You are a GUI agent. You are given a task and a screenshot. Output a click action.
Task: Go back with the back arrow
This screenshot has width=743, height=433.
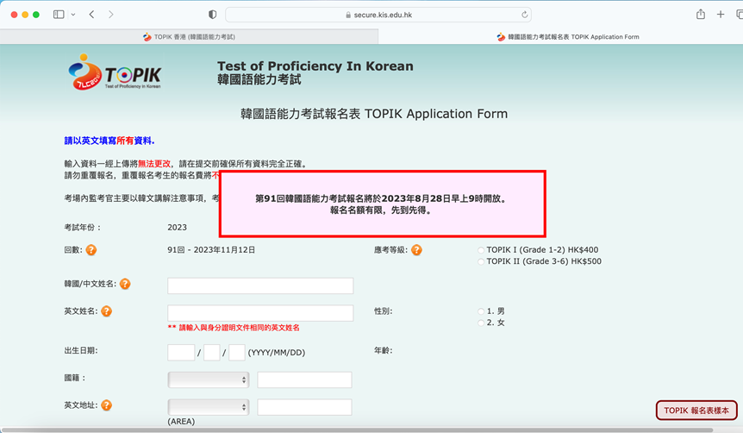(x=92, y=15)
